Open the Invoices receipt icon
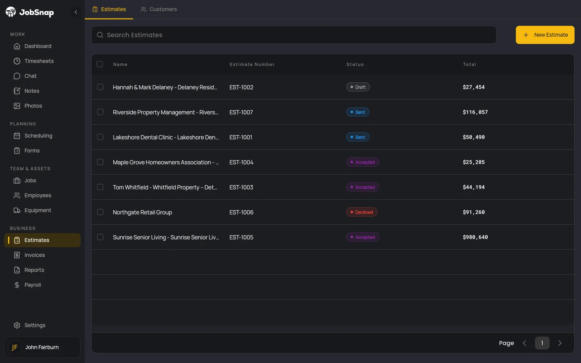 tap(17, 255)
